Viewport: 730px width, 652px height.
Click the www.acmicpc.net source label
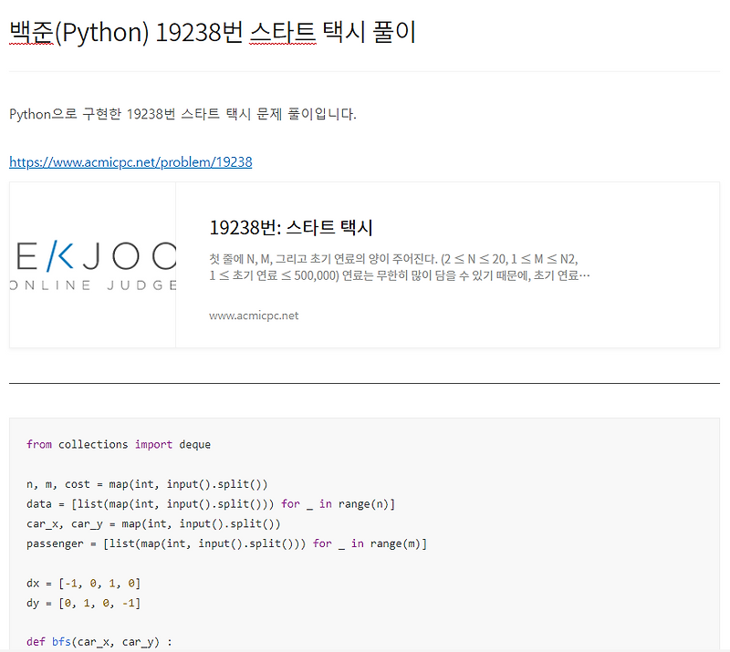coord(256,316)
